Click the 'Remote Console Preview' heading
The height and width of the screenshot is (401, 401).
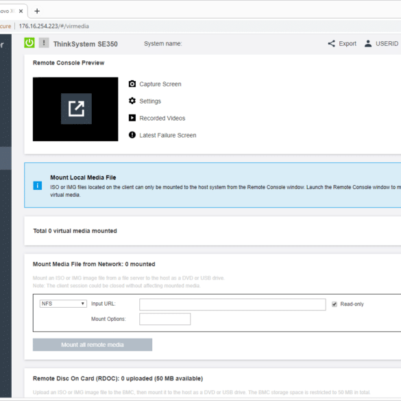pyautogui.click(x=69, y=63)
